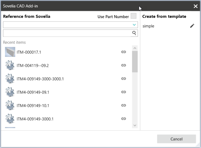The width and height of the screenshot is (201, 148).
Task: Click gear icon of ITM4-009149-3000.1
Action: coord(10,119)
